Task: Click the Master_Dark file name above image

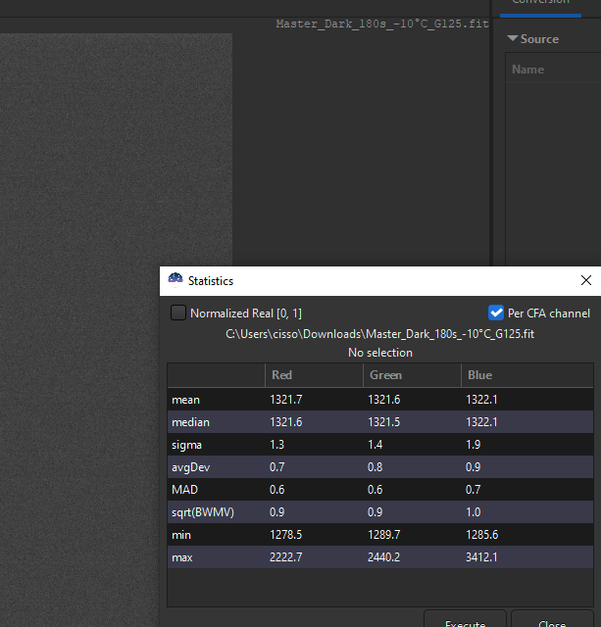Action: pyautogui.click(x=382, y=24)
